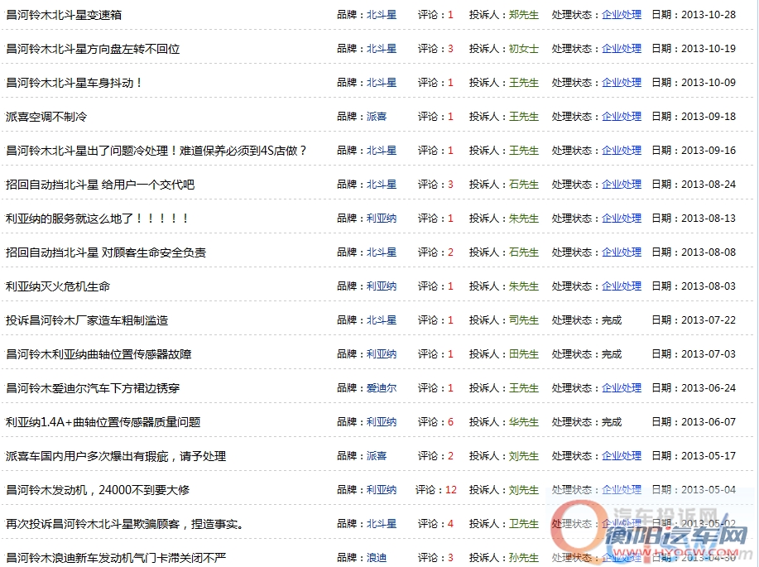The width and height of the screenshot is (759, 567).
Task: Click 朱先生 in 利亚纳灭火危机生命 row
Action: pyautogui.click(x=524, y=286)
